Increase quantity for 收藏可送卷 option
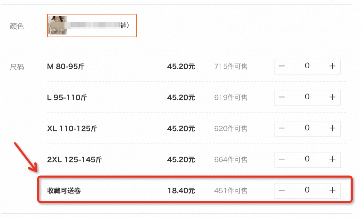 pyautogui.click(x=332, y=190)
